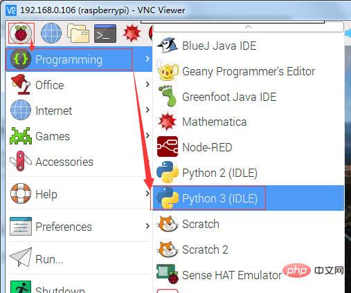The width and height of the screenshot is (351, 293).
Task: Launch Geany Programmer's Editor
Action: tap(249, 71)
